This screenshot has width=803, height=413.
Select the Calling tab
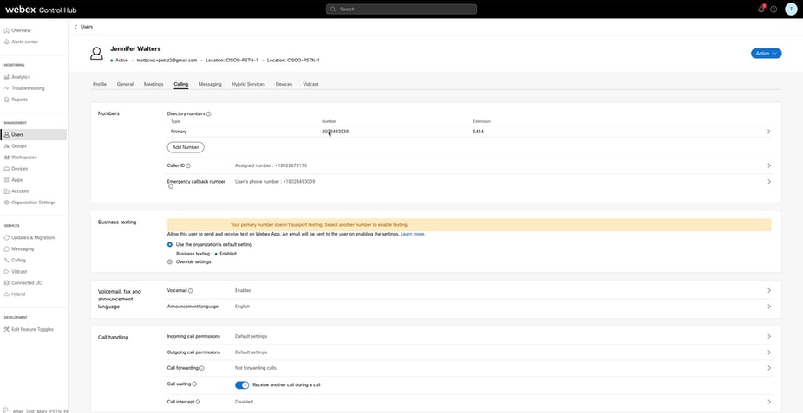click(180, 84)
